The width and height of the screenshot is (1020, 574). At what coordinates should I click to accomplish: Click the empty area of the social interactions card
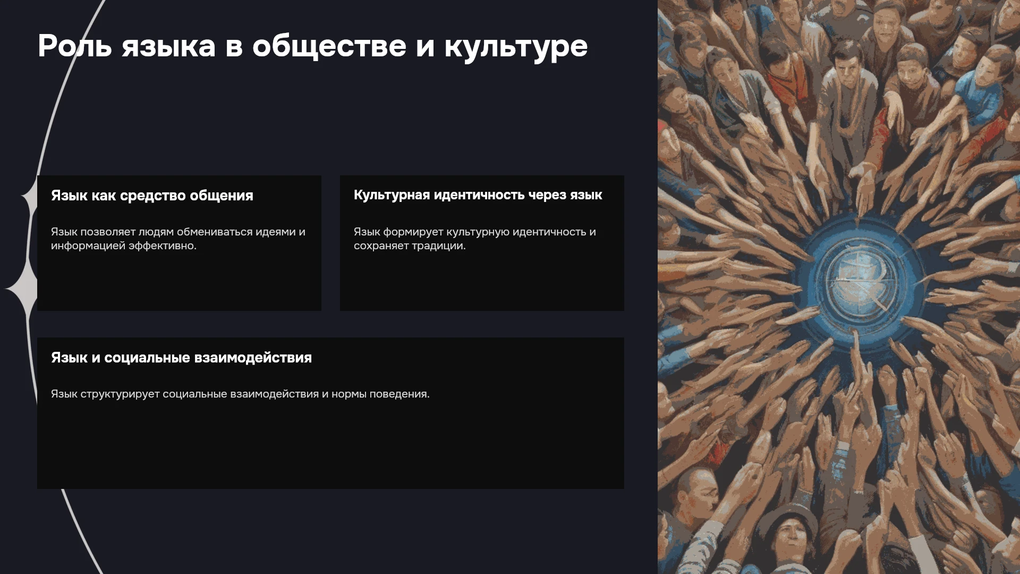pos(330,446)
